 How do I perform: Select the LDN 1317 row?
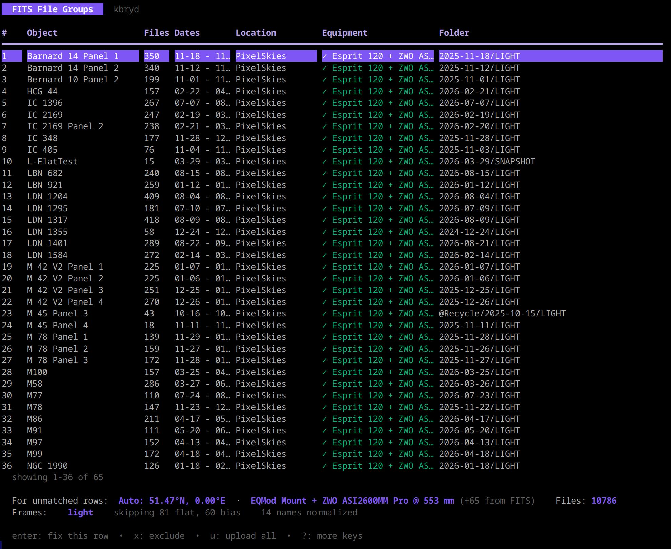(x=332, y=220)
